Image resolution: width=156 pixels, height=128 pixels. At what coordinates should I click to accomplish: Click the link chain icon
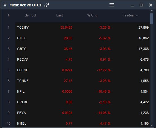47,5
